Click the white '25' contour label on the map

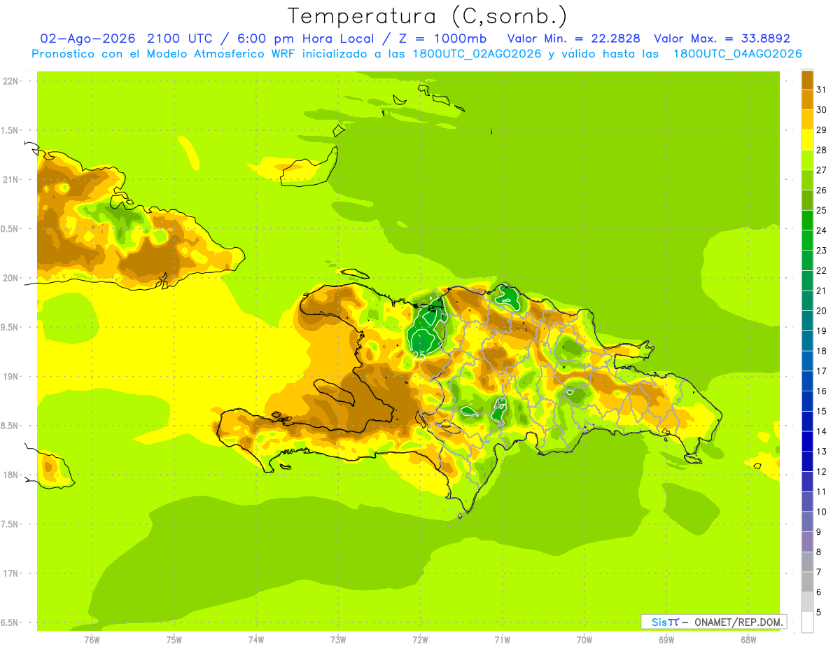419,356
